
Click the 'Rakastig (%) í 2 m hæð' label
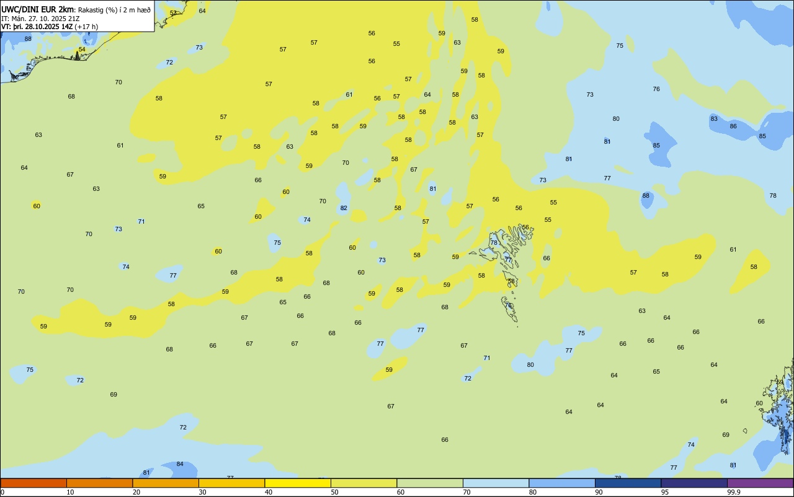114,10
